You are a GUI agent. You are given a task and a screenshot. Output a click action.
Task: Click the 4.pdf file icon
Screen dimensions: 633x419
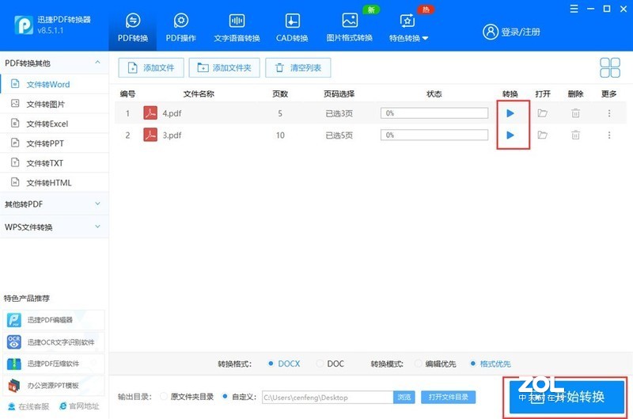point(150,113)
